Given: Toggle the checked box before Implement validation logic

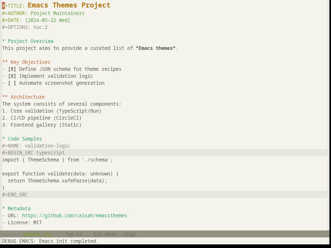Looking at the screenshot, I should [12, 76].
